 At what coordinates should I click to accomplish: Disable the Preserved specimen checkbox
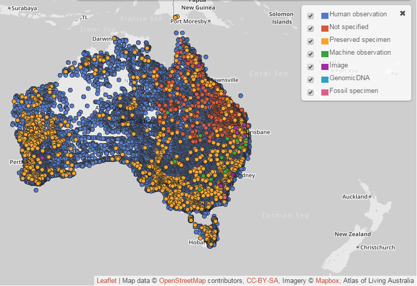click(310, 41)
